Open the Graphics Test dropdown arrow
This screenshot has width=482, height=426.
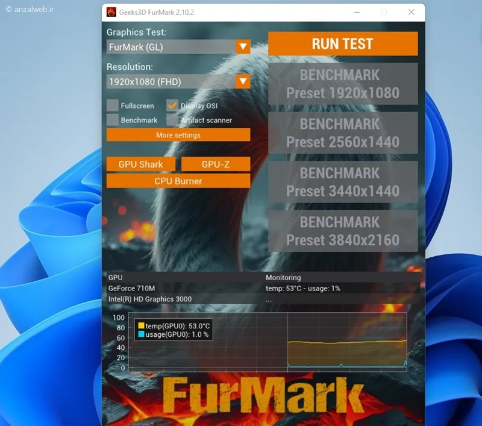click(243, 47)
